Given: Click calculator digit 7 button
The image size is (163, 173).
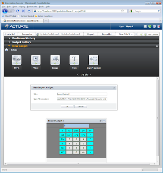Looking at the screenshot, I should [69, 139].
